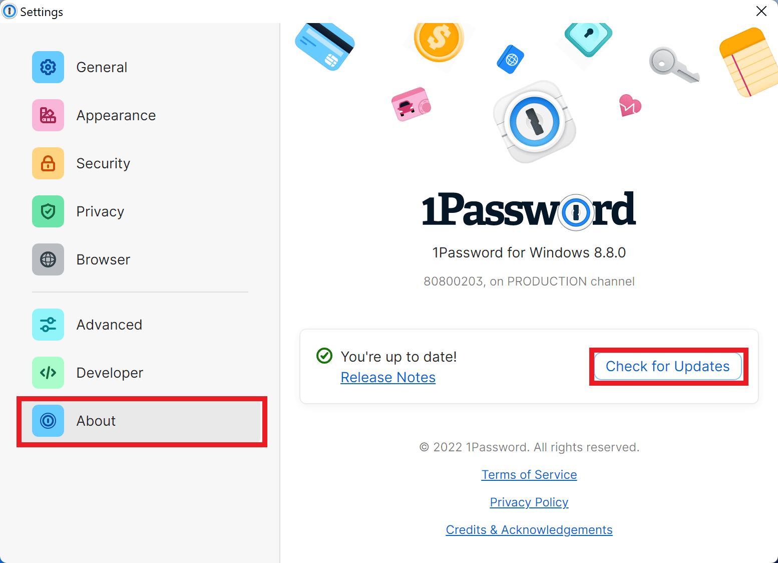Screen dimensions: 778x563
Task: Open the Terms of Service link
Action: tap(529, 474)
